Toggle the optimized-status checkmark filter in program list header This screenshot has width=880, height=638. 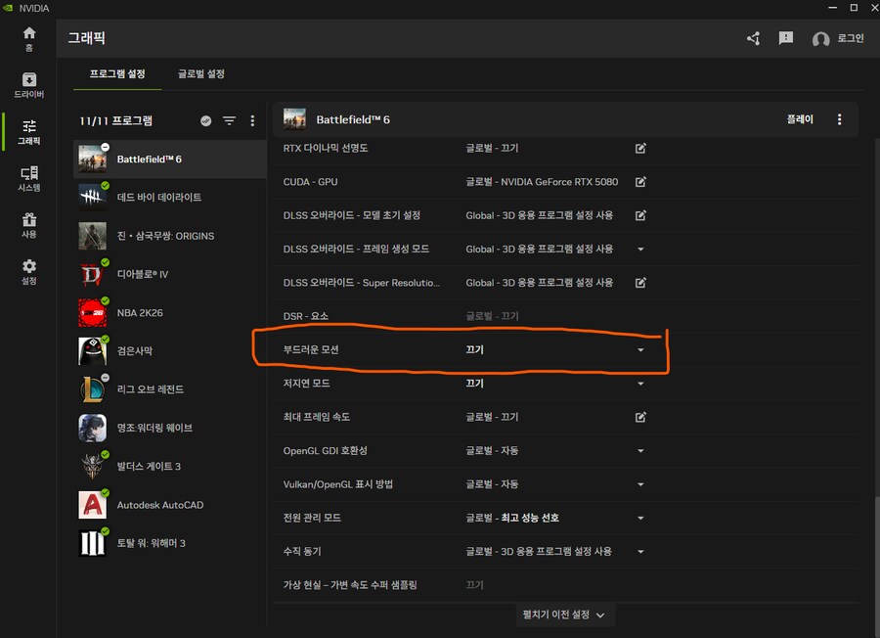(205, 121)
